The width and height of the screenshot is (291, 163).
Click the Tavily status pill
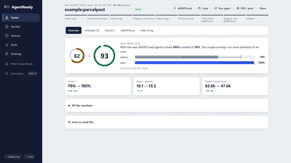point(29,157)
